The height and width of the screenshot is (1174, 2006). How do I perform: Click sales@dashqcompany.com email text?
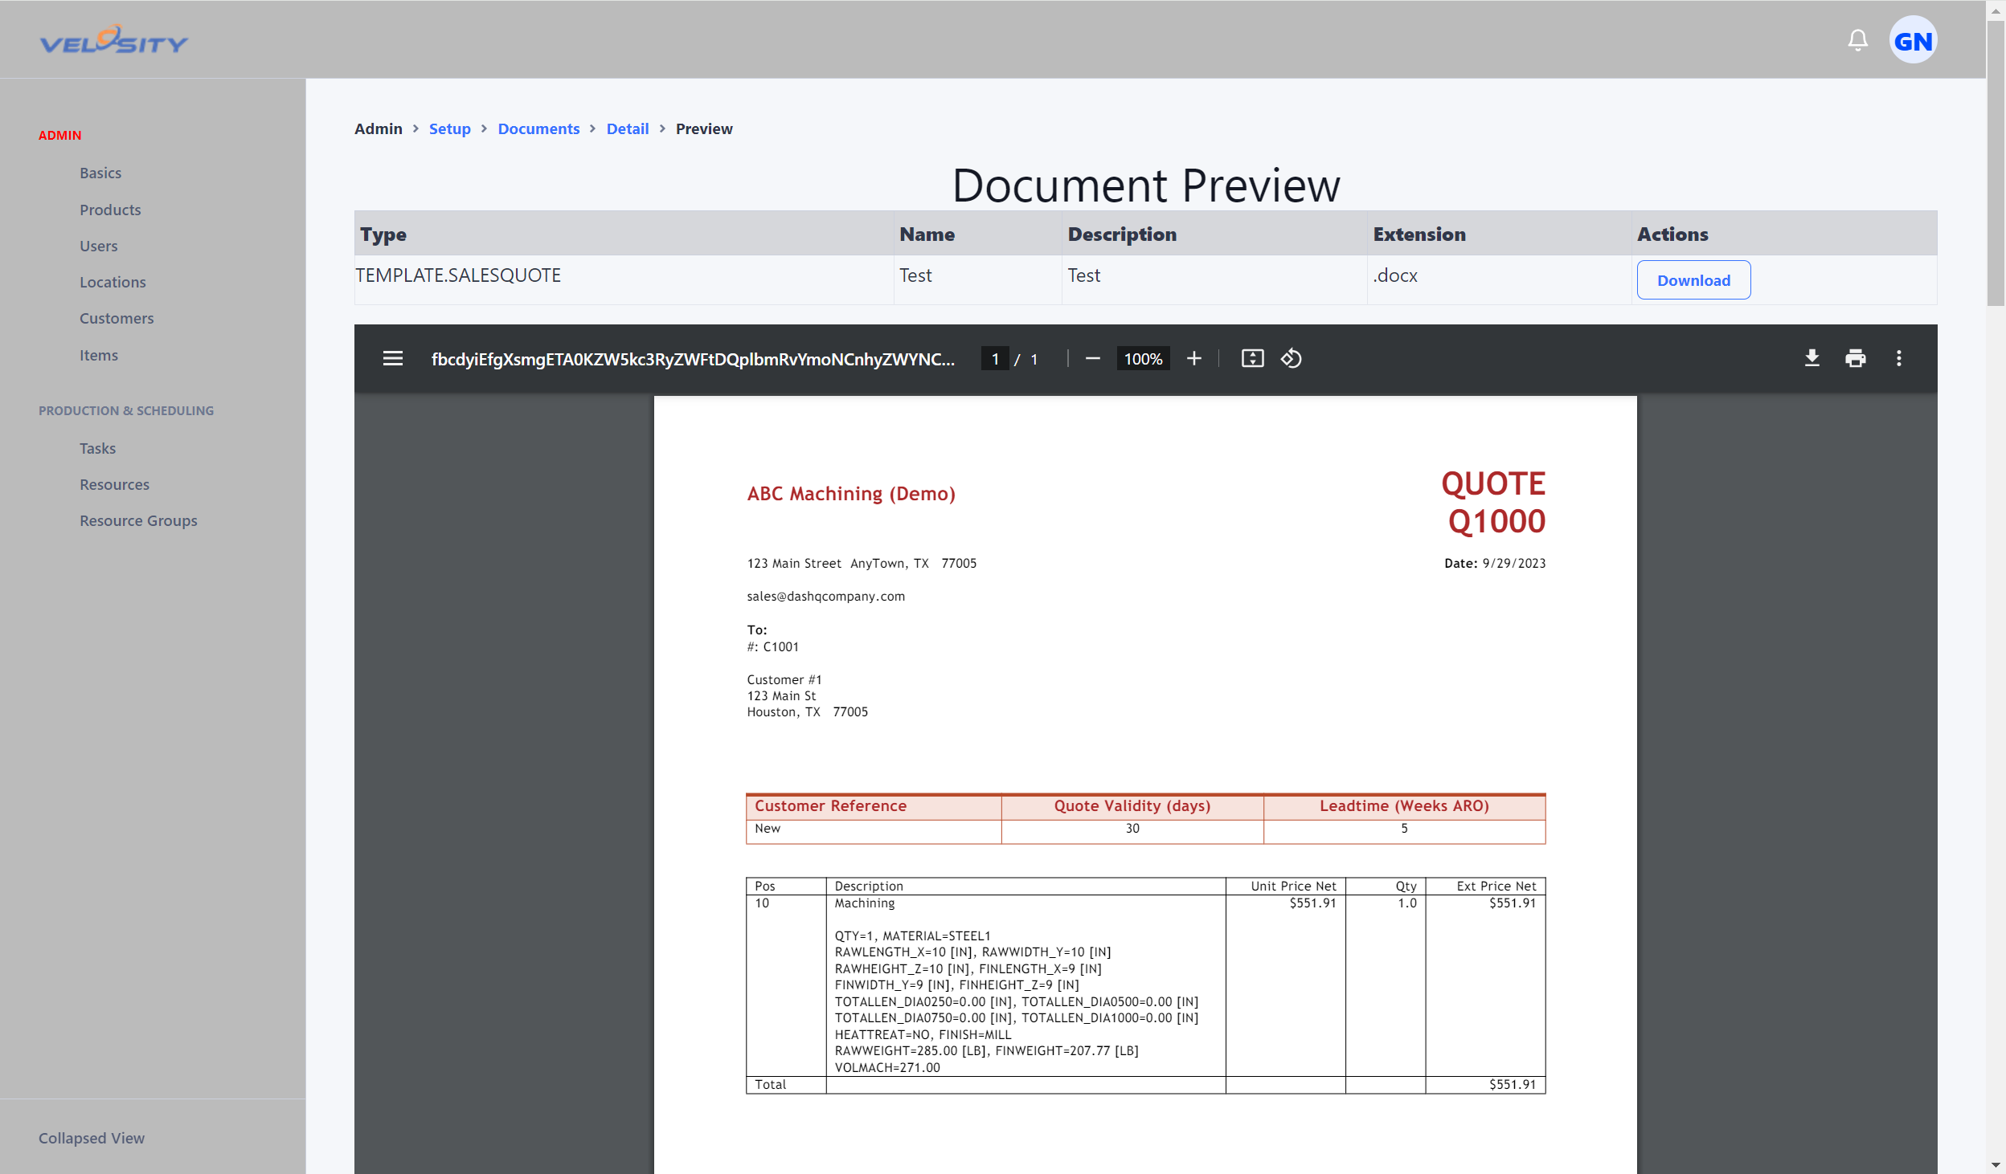click(x=825, y=597)
